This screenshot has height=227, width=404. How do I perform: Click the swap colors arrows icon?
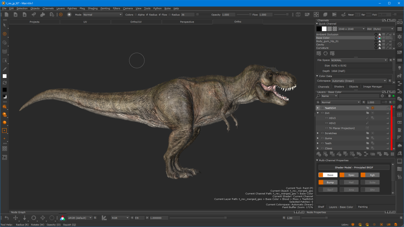coord(5,83)
